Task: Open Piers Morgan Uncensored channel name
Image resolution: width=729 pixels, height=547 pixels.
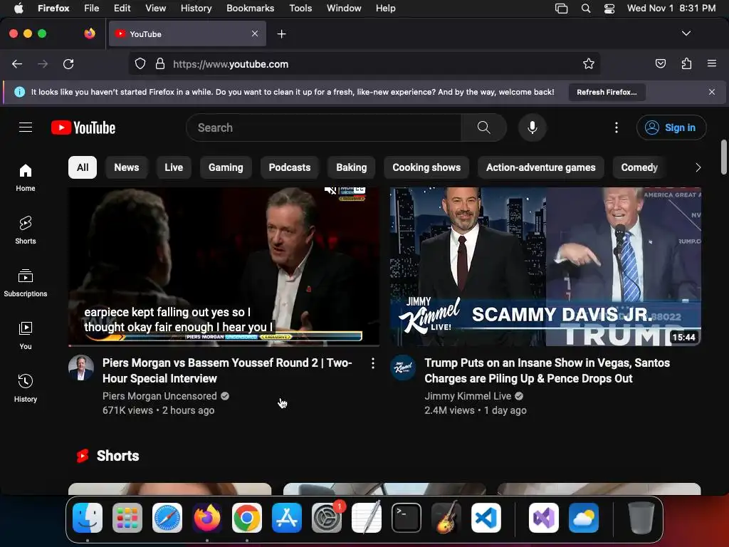Action: 159,396
